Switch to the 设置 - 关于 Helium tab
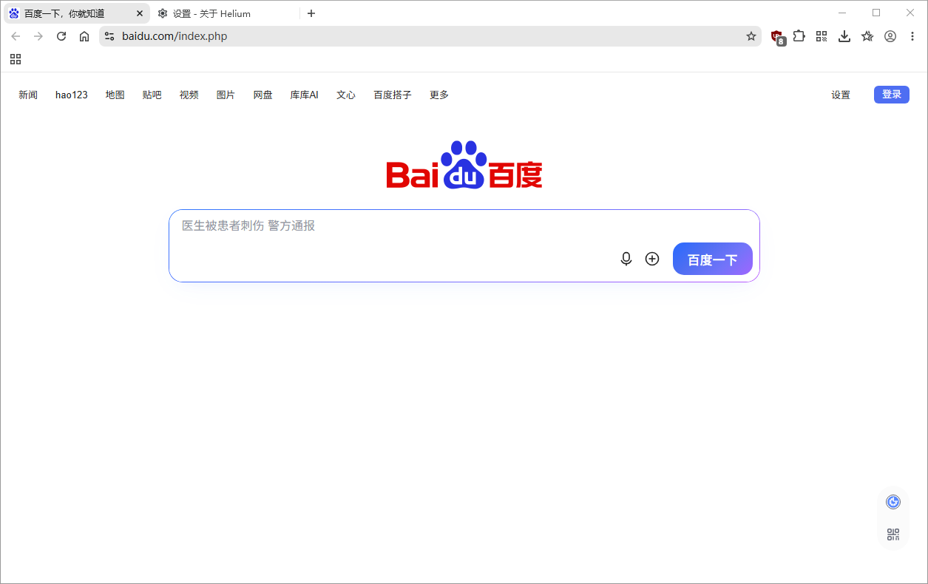The image size is (928, 584). pyautogui.click(x=224, y=13)
